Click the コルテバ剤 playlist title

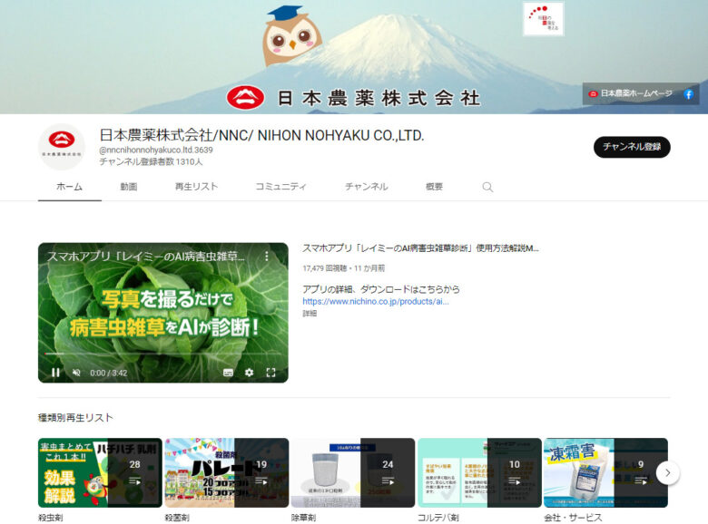point(438,518)
